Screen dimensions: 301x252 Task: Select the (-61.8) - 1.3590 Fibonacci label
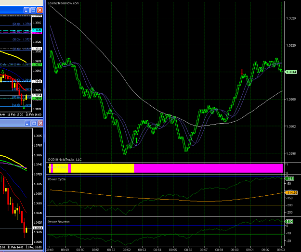[21, 105]
